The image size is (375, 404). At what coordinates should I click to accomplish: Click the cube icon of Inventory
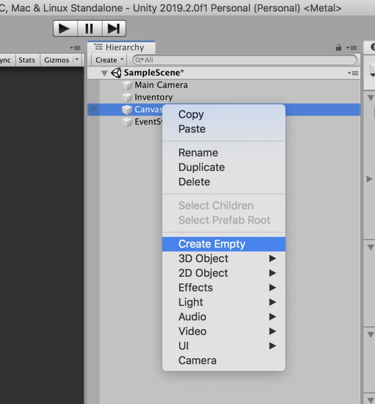[x=127, y=97]
